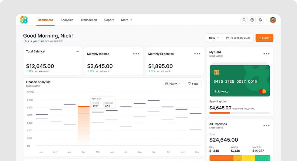Image resolution: width=297 pixels, height=161 pixels.
Task: Click the $1,895.00 monthly expenses value
Action: [160, 66]
